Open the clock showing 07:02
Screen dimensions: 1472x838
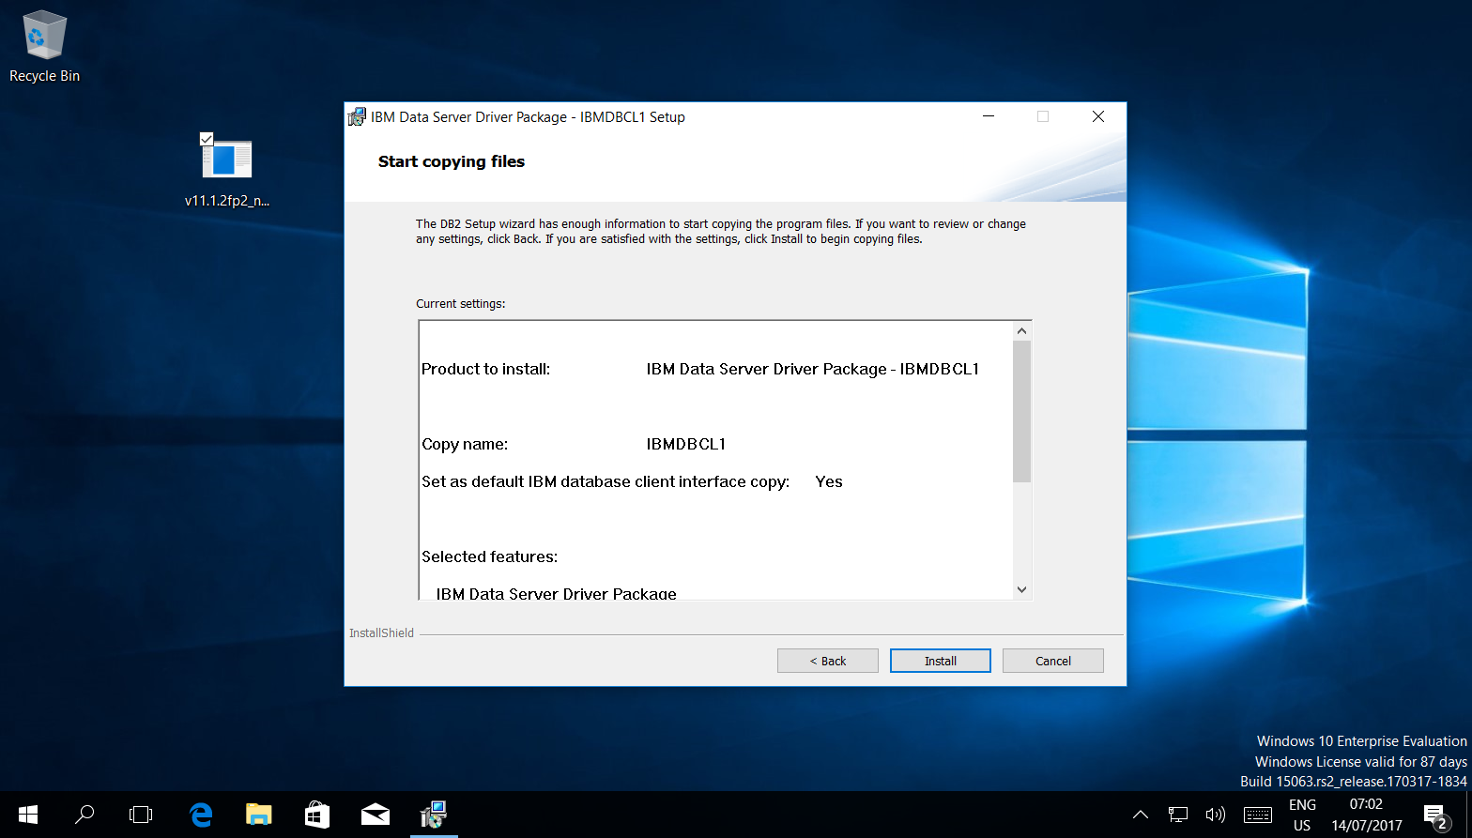pos(1366,815)
